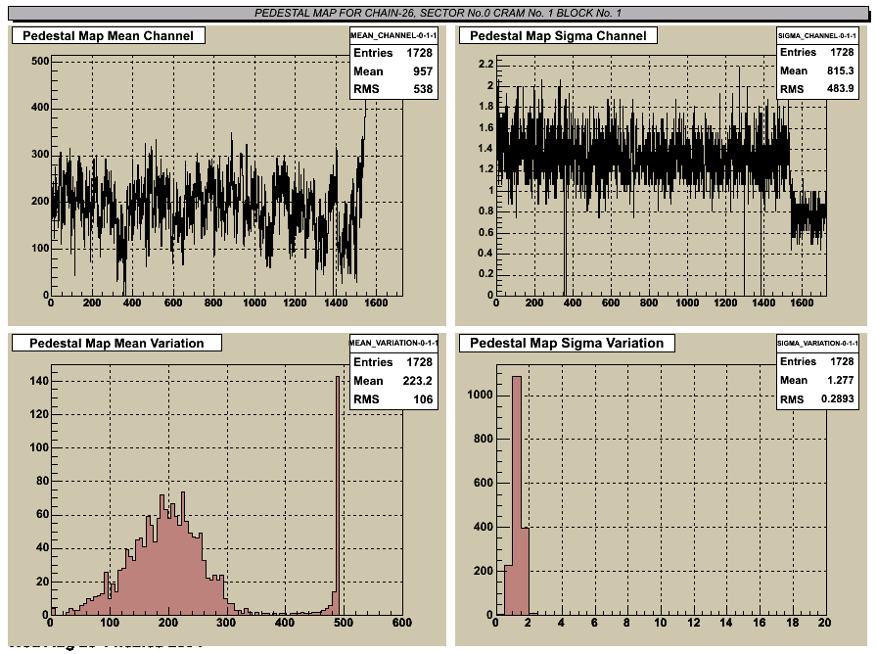The image size is (877, 654).
Task: Click Mean value 1.277 in Sigma Variation stats
Action: [x=840, y=380]
